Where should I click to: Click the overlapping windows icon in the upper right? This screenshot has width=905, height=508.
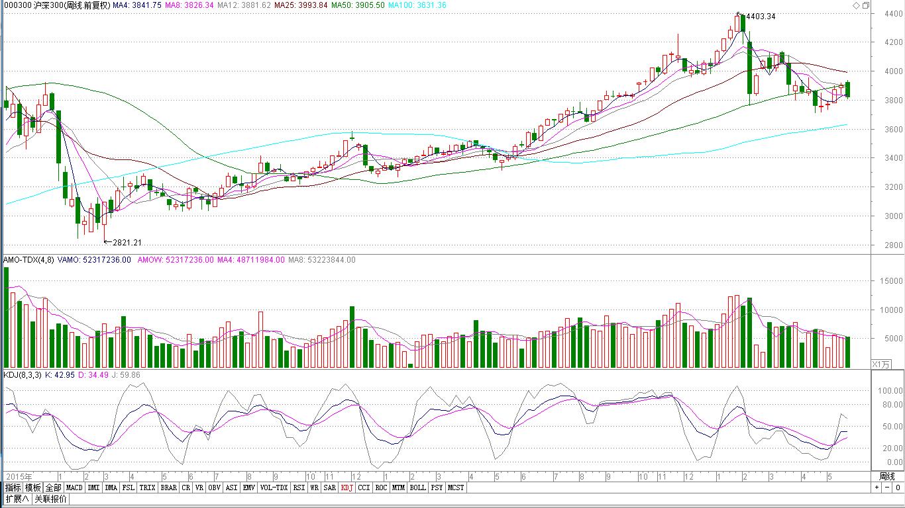pyautogui.click(x=866, y=5)
